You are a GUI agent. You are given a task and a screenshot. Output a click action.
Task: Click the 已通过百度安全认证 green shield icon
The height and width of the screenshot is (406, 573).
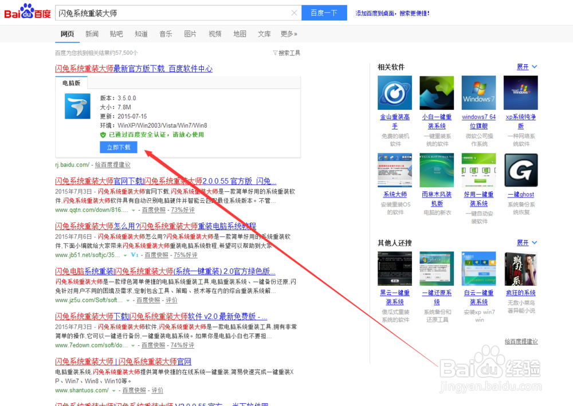click(103, 135)
